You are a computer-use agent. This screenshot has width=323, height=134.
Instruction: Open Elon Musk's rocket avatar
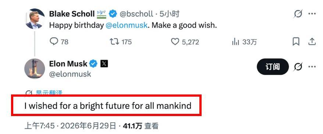pyautogui.click(x=35, y=68)
